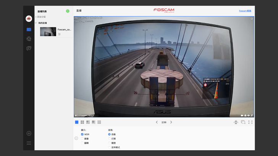Enter fullscreen video mode
Screen dimensions: 278x156
click(x=250, y=122)
